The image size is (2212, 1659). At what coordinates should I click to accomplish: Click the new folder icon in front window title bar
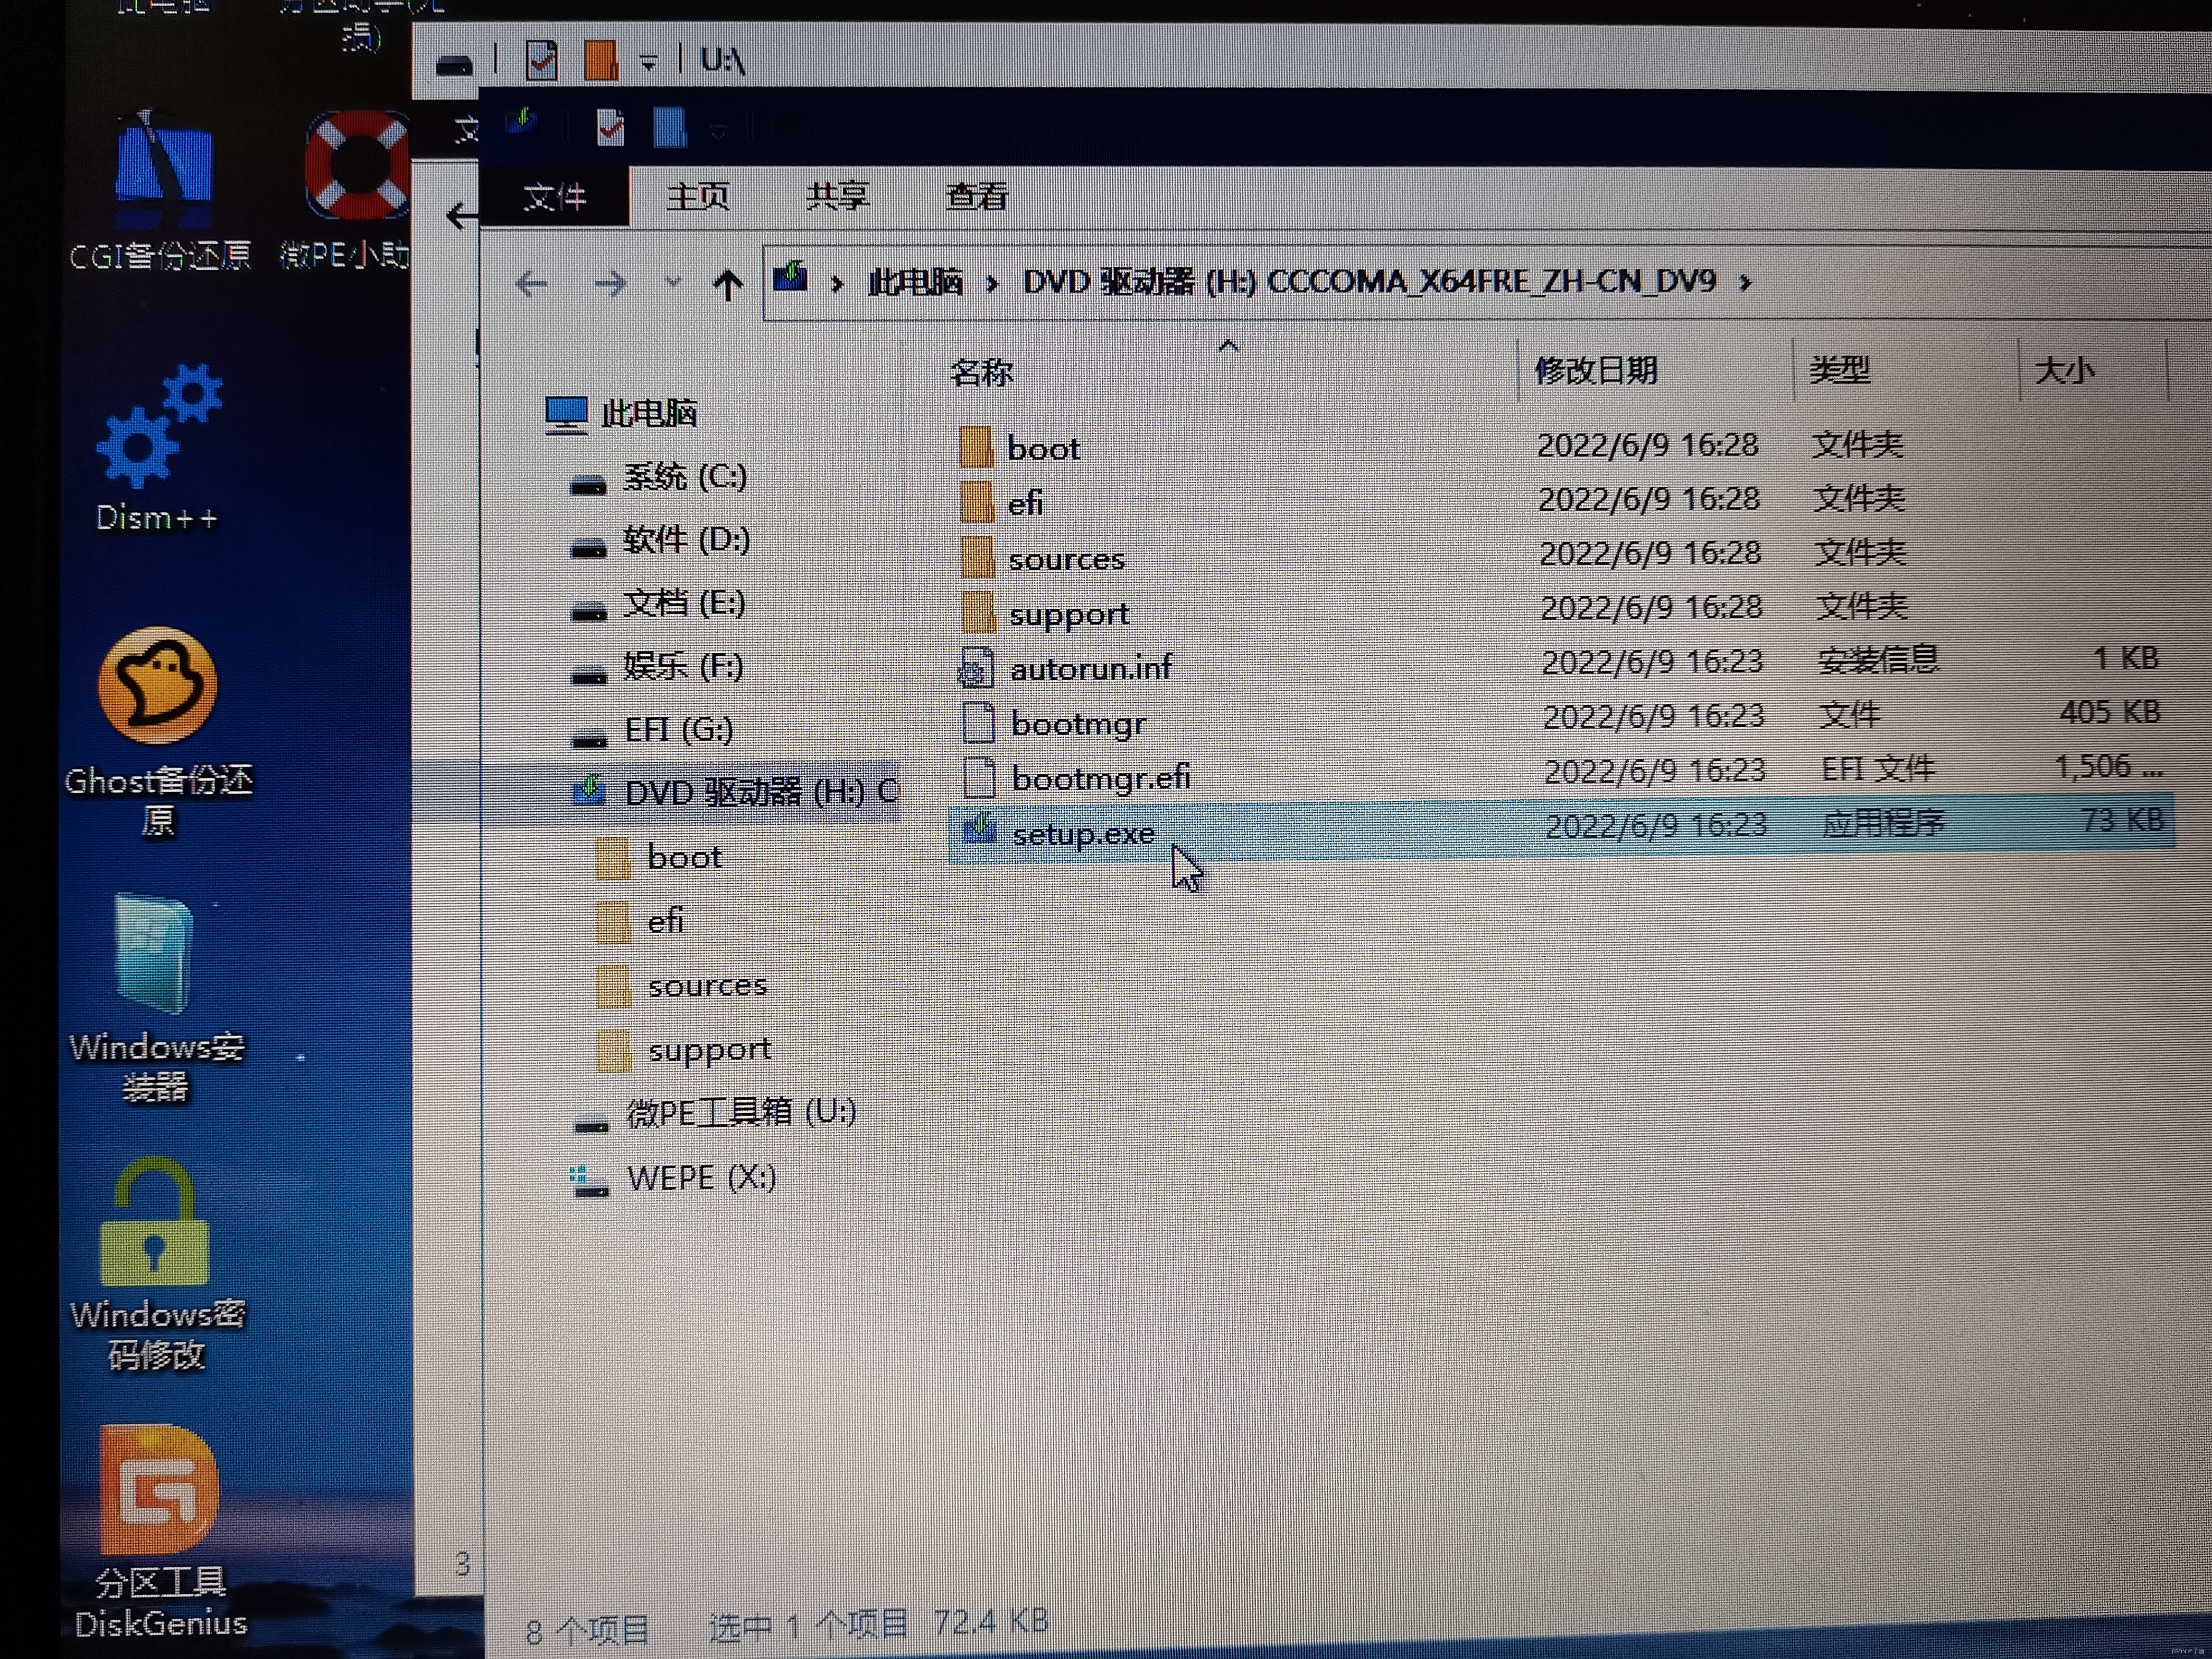tap(669, 128)
